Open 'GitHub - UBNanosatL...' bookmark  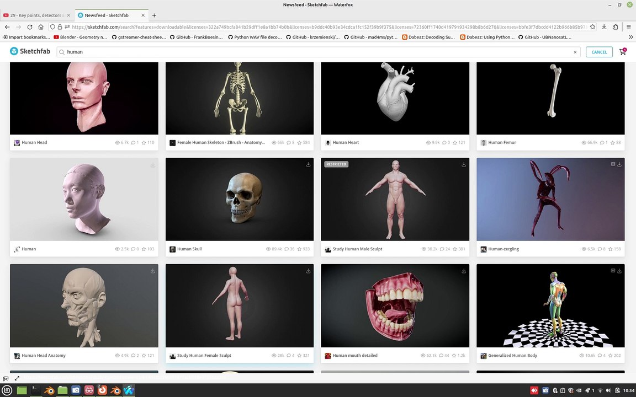click(545, 37)
